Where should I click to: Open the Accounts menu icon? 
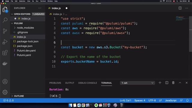pyautogui.click(x=5, y=82)
